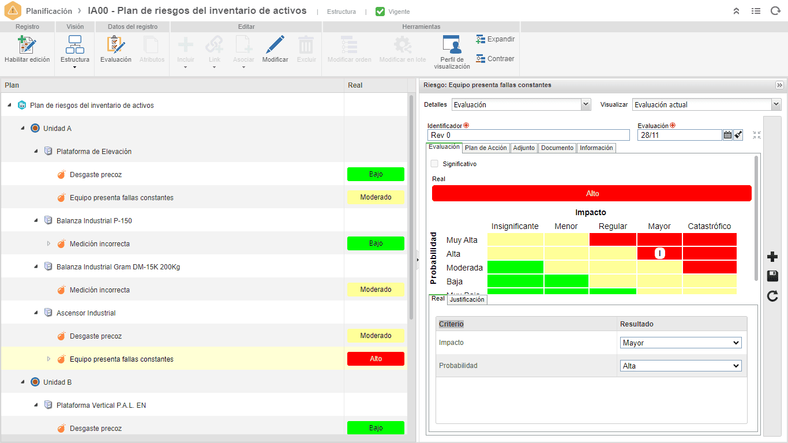The height and width of the screenshot is (443, 788).
Task: Click the plus icon on right sidebar
Action: coord(772,257)
